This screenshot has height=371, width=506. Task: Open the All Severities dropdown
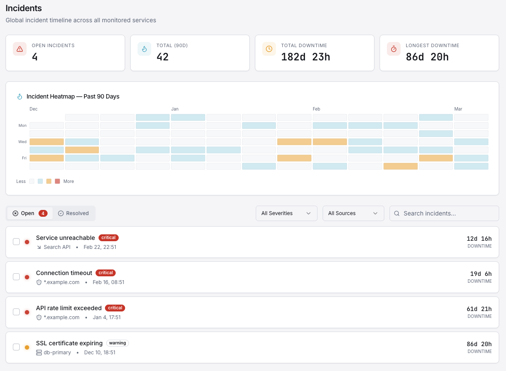[286, 213]
